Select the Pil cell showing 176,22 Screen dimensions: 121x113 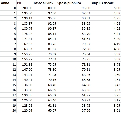25,34
